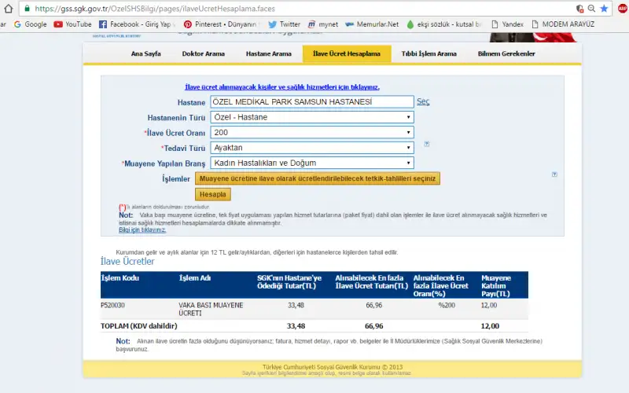Image resolution: width=629 pixels, height=393 pixels.
Task: Expand the Hastanenin Türü dropdown
Action: point(311,117)
